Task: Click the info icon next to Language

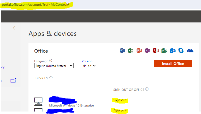Action: 51,60
